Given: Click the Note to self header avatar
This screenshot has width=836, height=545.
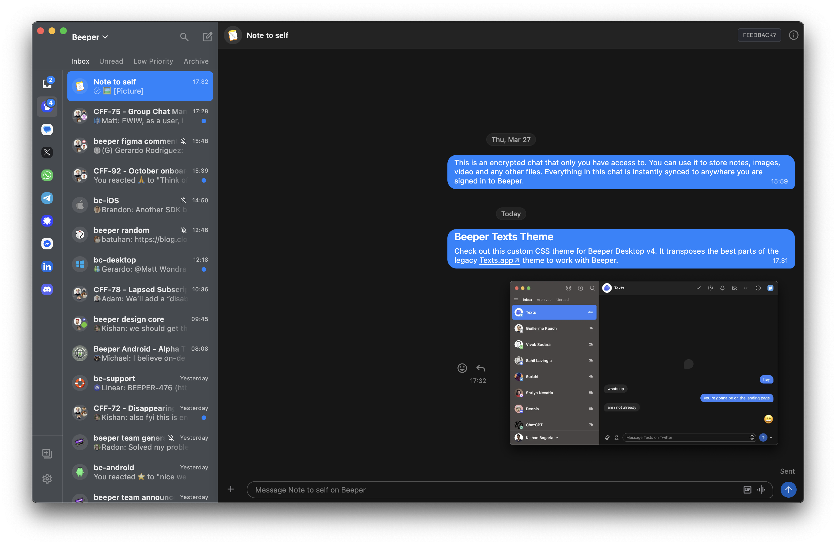Looking at the screenshot, I should [x=233, y=35].
